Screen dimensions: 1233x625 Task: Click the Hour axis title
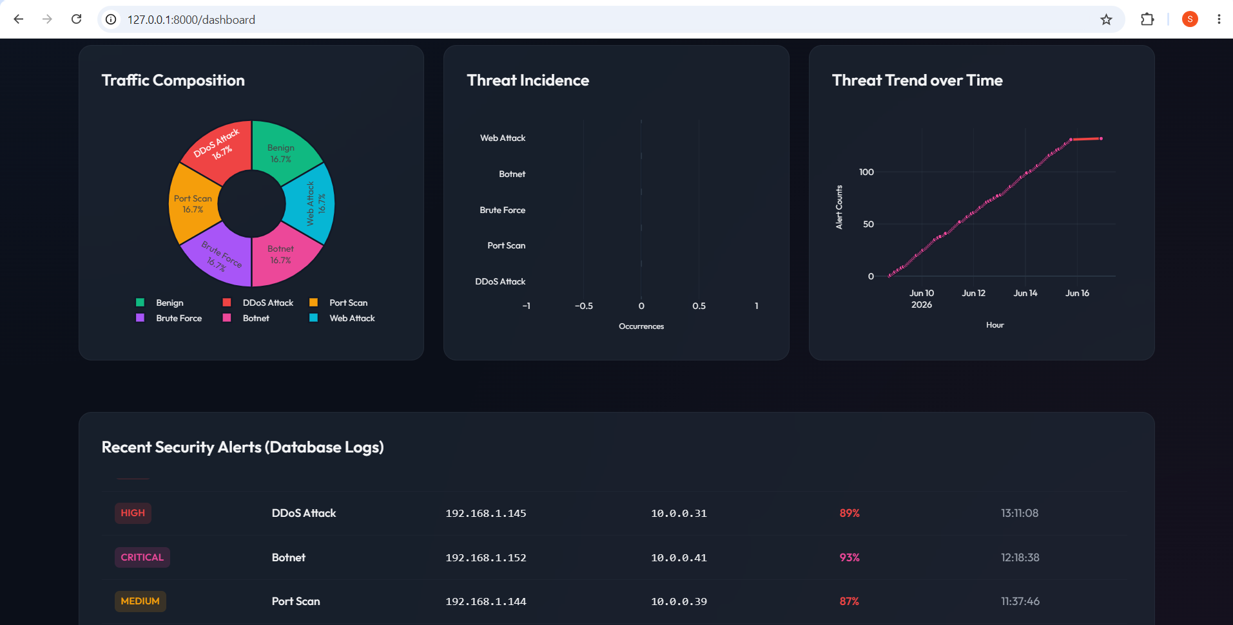[x=995, y=325]
